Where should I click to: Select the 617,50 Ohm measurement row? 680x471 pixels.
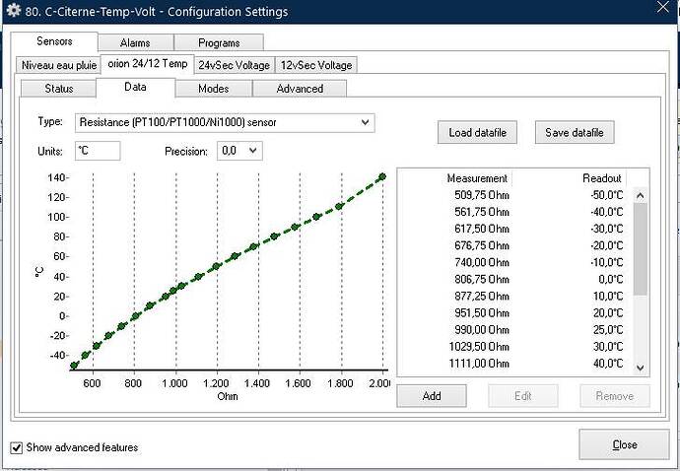click(x=515, y=229)
